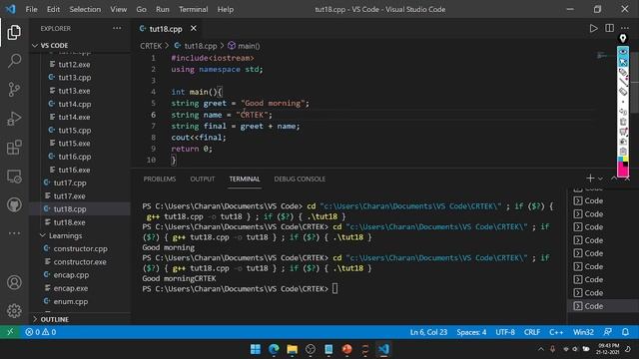Screen dimensions: 639x359
Task: Open the Terminal menu
Action: [x=193, y=9]
